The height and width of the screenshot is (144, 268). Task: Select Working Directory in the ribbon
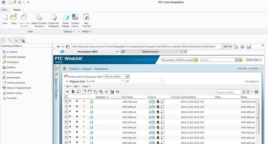coord(39,21)
